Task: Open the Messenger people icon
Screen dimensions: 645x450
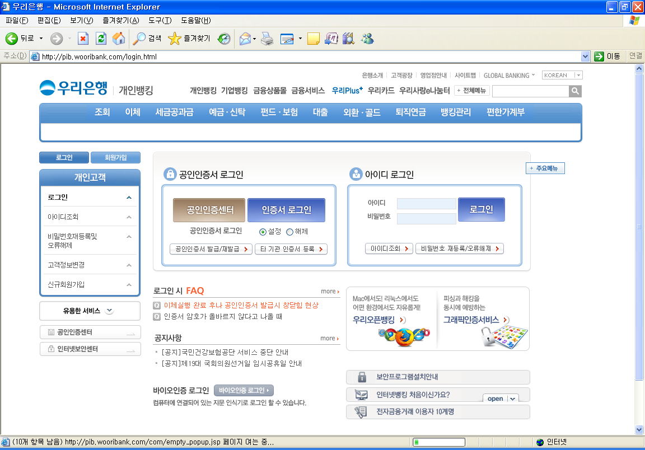Action: coord(367,39)
